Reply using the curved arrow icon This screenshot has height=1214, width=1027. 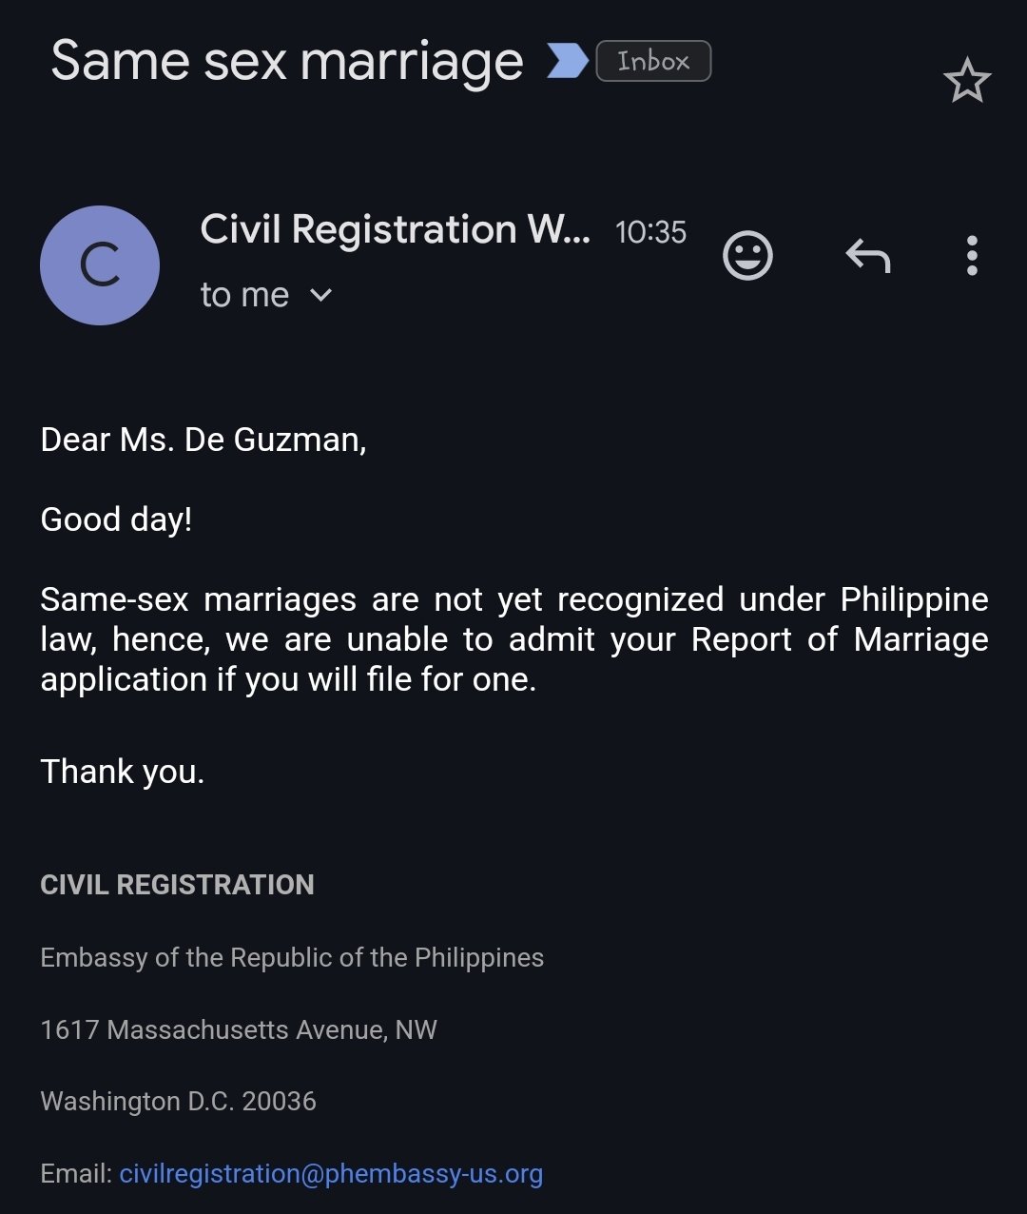tap(868, 256)
